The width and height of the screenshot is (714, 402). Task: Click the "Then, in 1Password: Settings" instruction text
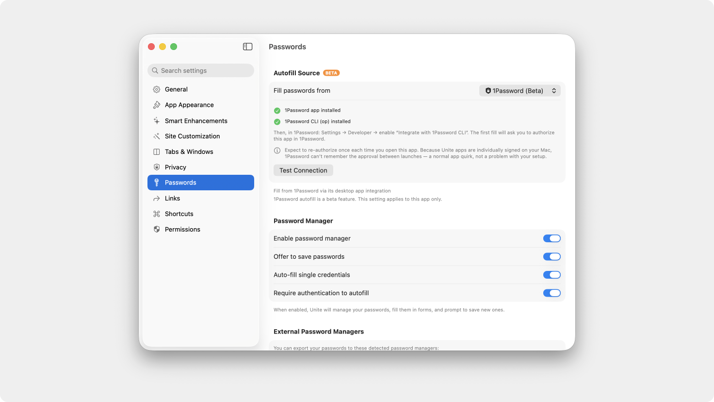click(x=414, y=136)
